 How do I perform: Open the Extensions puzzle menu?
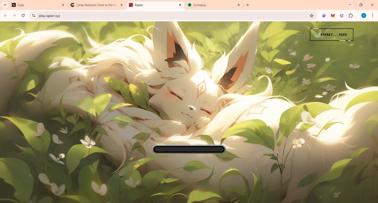(350, 15)
